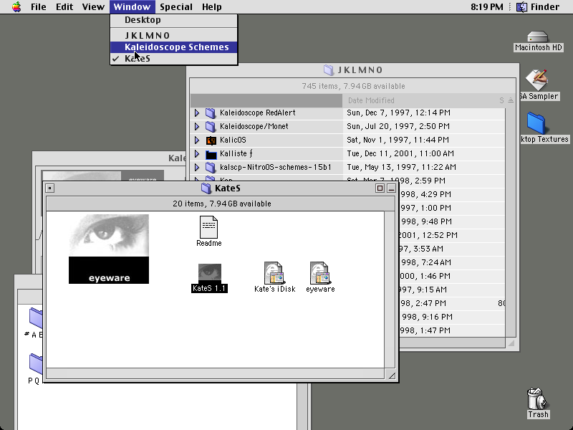Choose KateS in the Window menu
The height and width of the screenshot is (430, 573).
[174, 59]
